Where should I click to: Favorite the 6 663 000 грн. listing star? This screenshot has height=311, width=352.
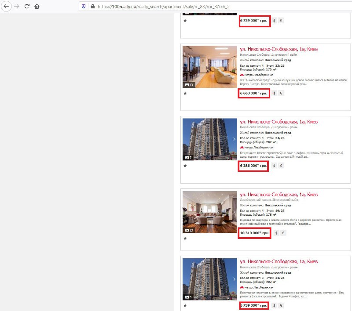185,93
